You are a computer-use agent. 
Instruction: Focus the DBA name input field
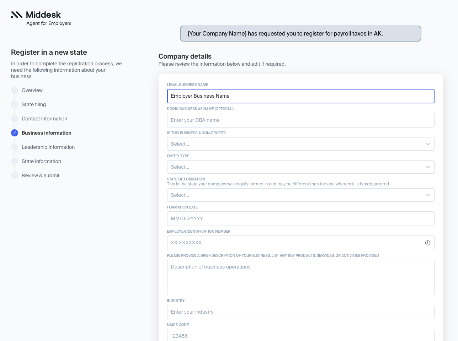(x=300, y=120)
